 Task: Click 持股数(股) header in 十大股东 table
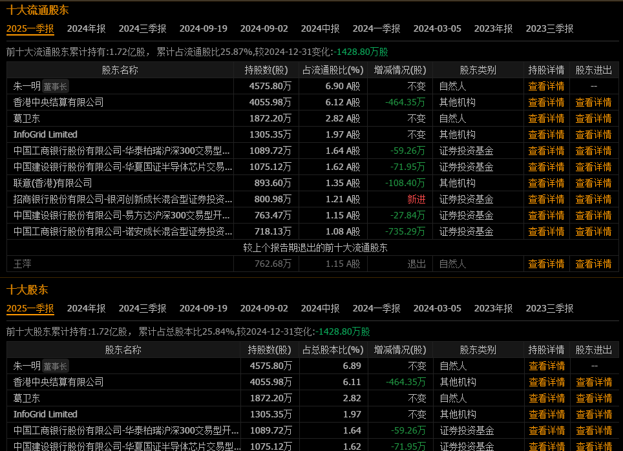pyautogui.click(x=269, y=350)
